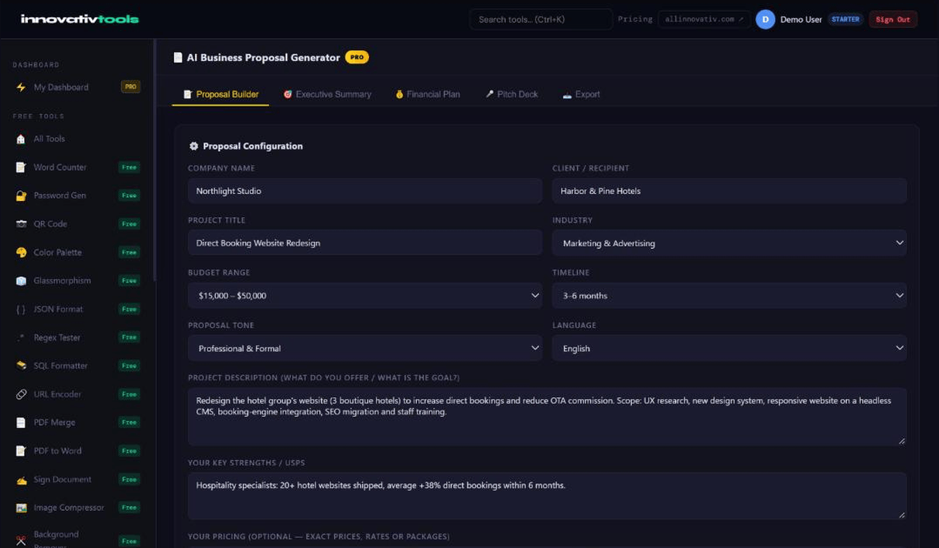Click the Color Palette icon
This screenshot has height=548, width=939.
pyautogui.click(x=21, y=253)
